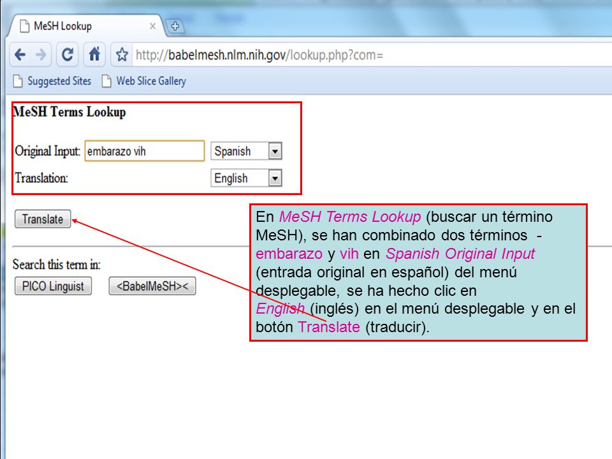Reload the page with the refresh icon
The height and width of the screenshot is (459, 612).
[68, 54]
